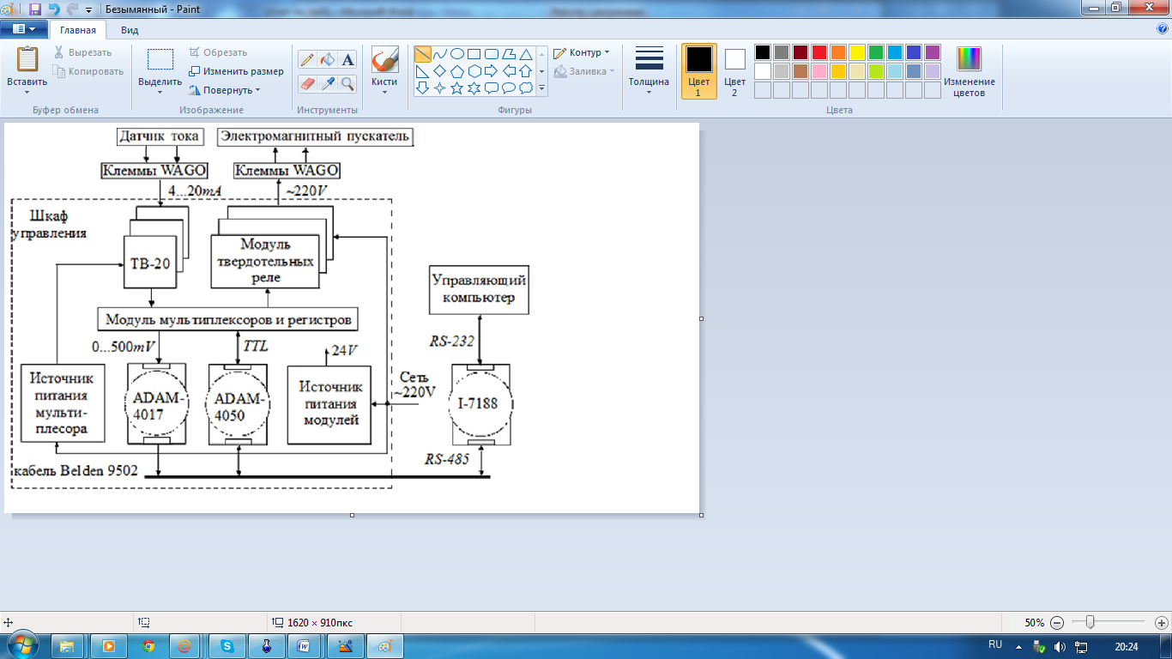The height and width of the screenshot is (659, 1172).
Task: Select the Pencil tool
Action: point(307,59)
